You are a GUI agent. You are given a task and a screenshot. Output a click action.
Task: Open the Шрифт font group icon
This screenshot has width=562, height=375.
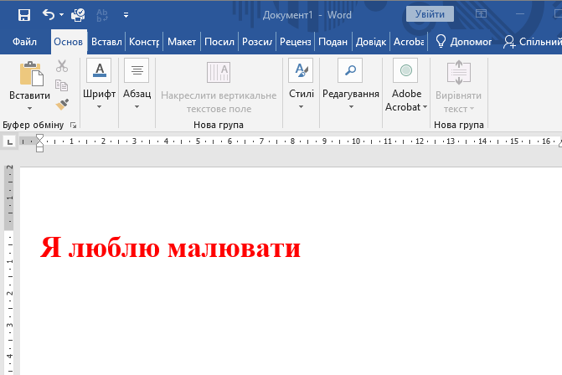point(99,70)
